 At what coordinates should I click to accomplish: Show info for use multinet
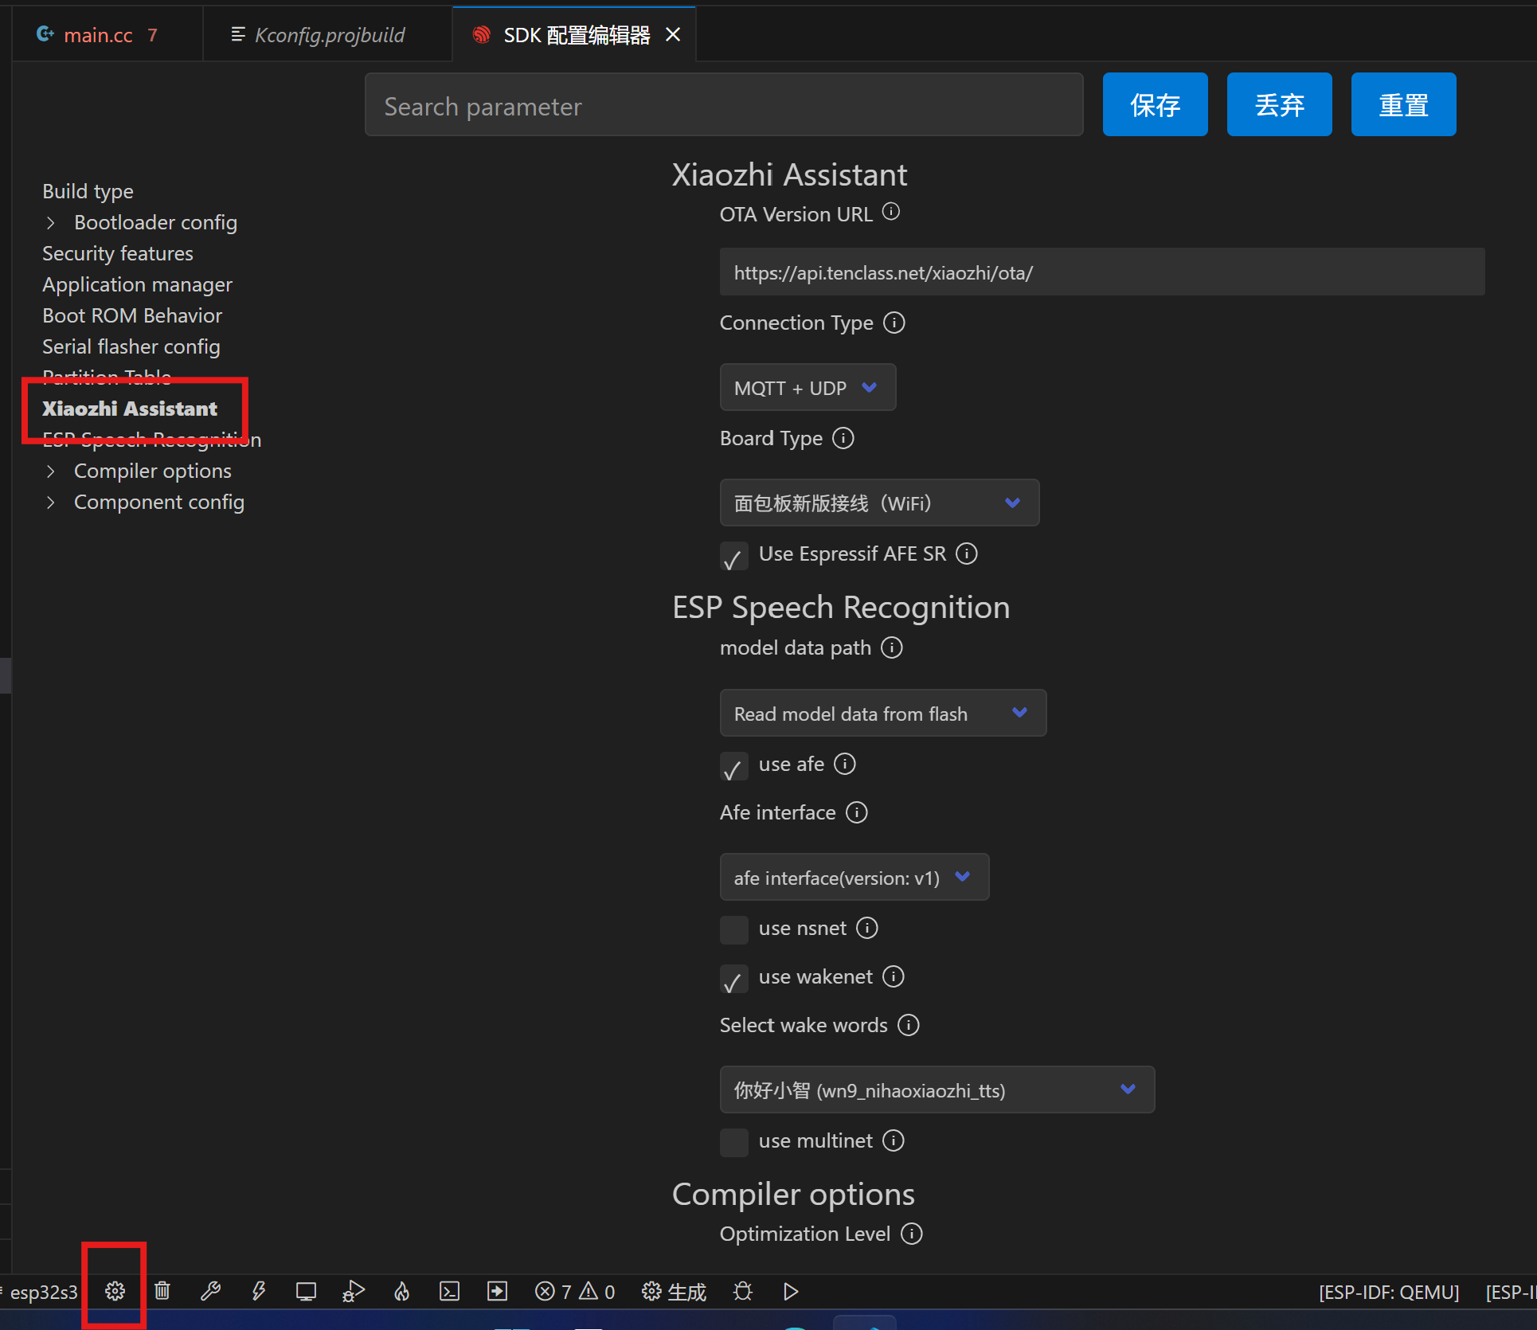(x=894, y=1140)
